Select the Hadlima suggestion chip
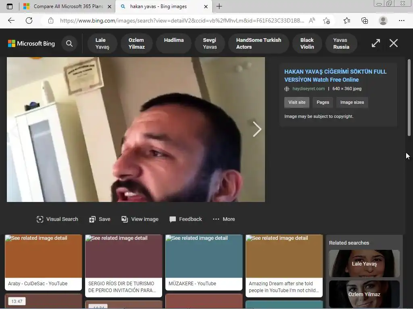The height and width of the screenshot is (309, 413). point(174,43)
